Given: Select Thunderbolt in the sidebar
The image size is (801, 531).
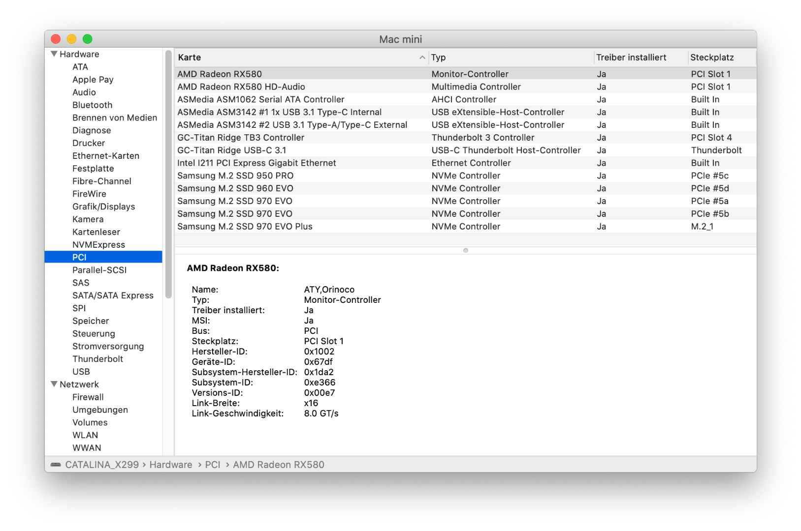Looking at the screenshot, I should point(98,359).
